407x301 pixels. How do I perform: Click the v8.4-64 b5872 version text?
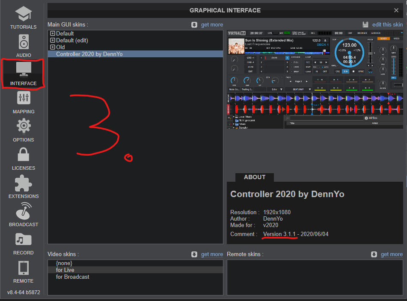24,292
